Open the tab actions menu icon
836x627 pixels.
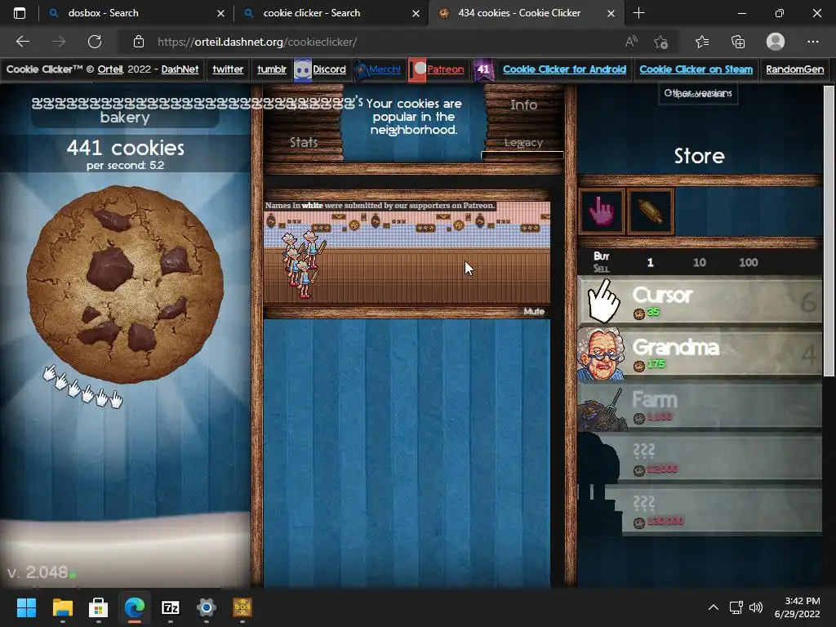(20, 13)
